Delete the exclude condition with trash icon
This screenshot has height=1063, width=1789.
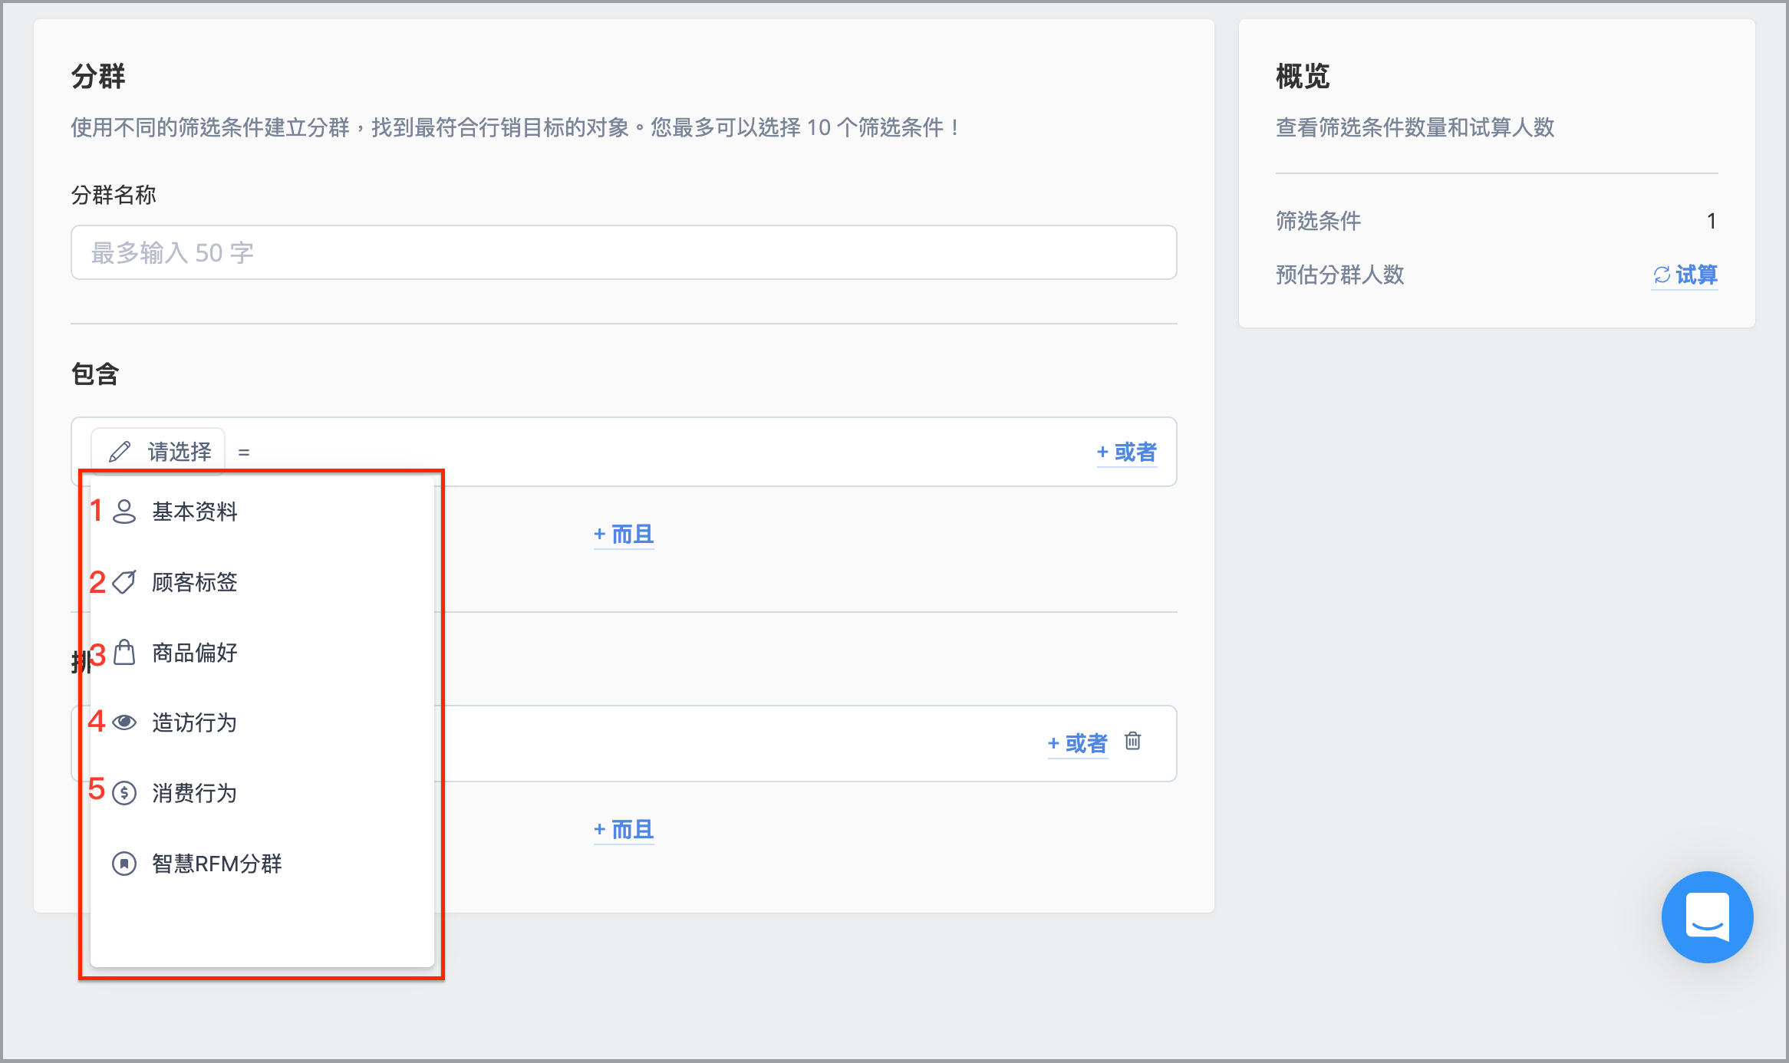(1133, 741)
